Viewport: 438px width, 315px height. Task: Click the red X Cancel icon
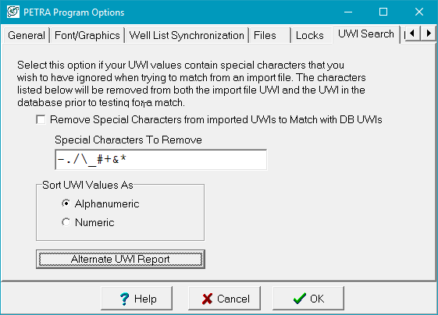click(207, 299)
